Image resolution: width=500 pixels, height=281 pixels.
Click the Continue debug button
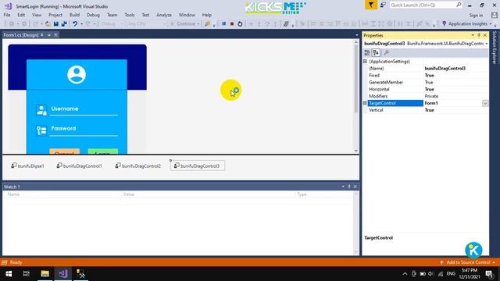pyautogui.click(x=185, y=24)
